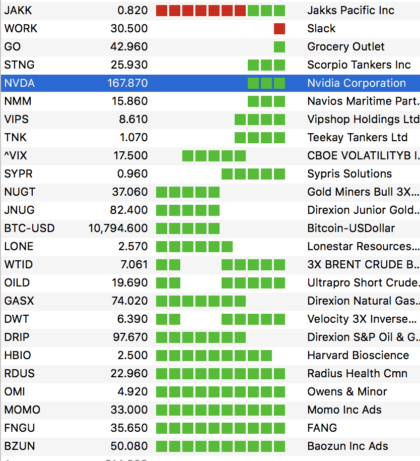
Task: Click the red indicator square in Slack row
Action: pyautogui.click(x=279, y=29)
